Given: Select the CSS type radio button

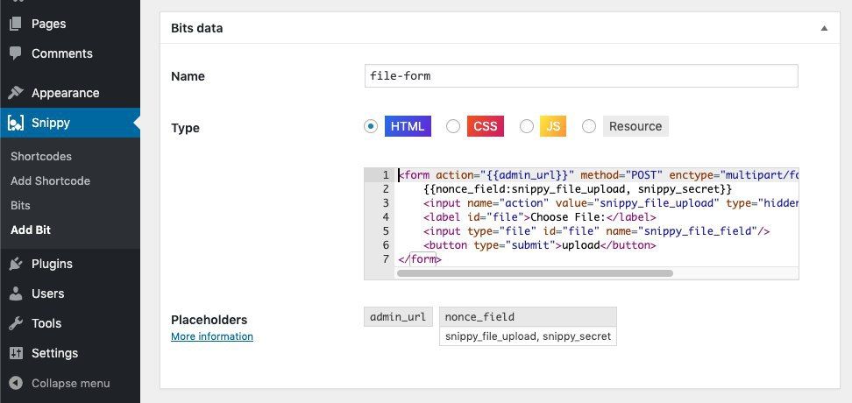Looking at the screenshot, I should (453, 126).
